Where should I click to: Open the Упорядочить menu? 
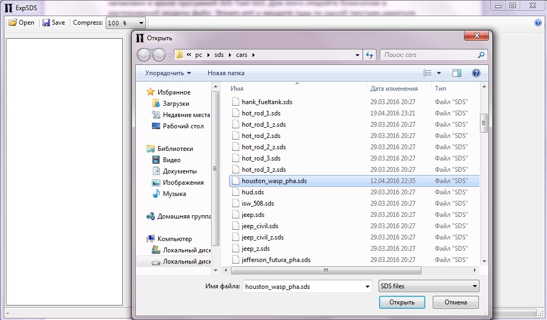click(x=168, y=73)
